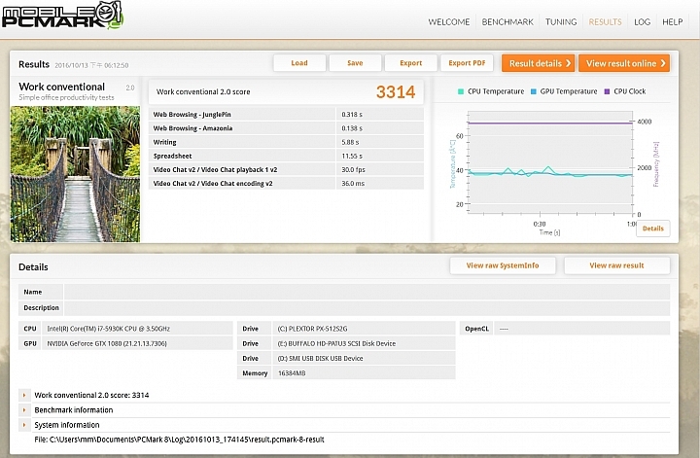Click the Description input field
700x458 pixels.
tap(367, 308)
